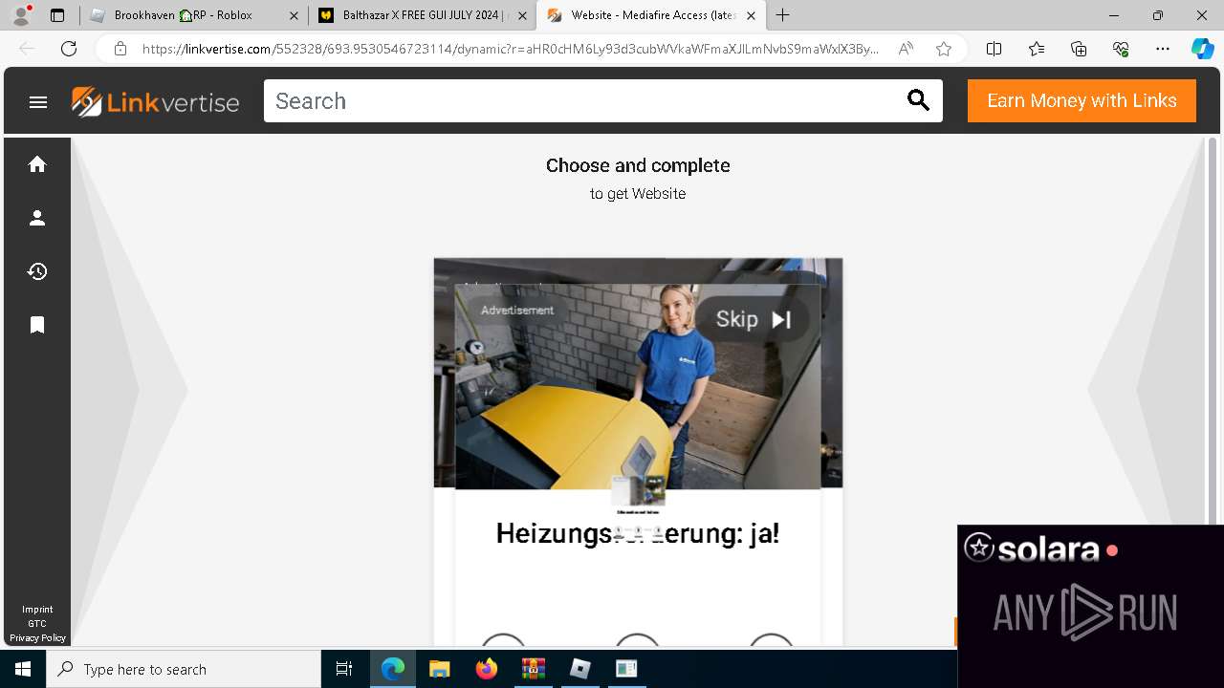
Task: Open the Windows Start menu
Action: click(23, 669)
